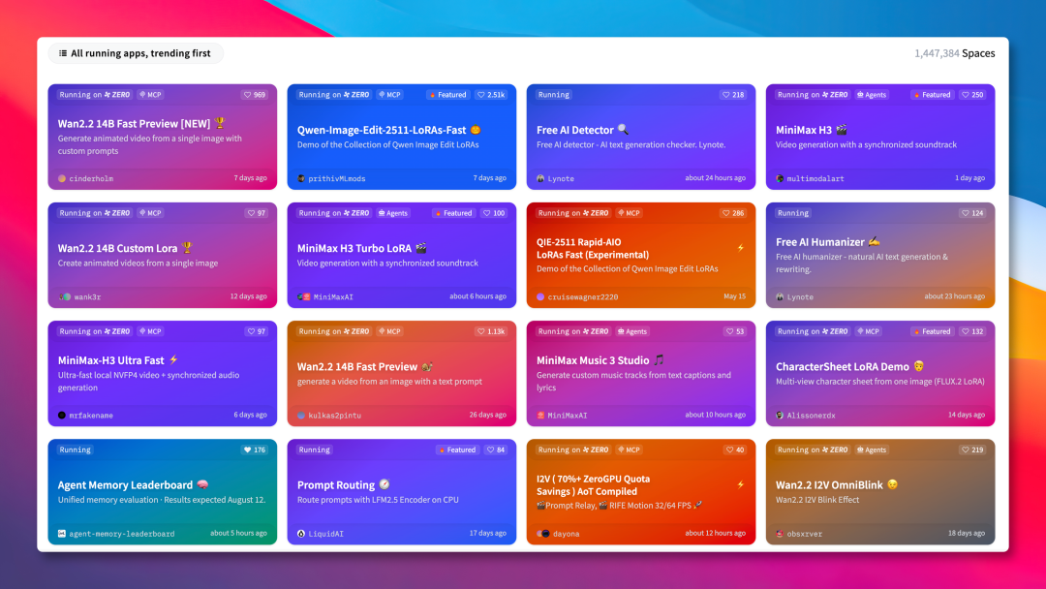Click 'about 5 hours ago' on Agent Memory Leaderboard
The width and height of the screenshot is (1046, 589).
[239, 533]
